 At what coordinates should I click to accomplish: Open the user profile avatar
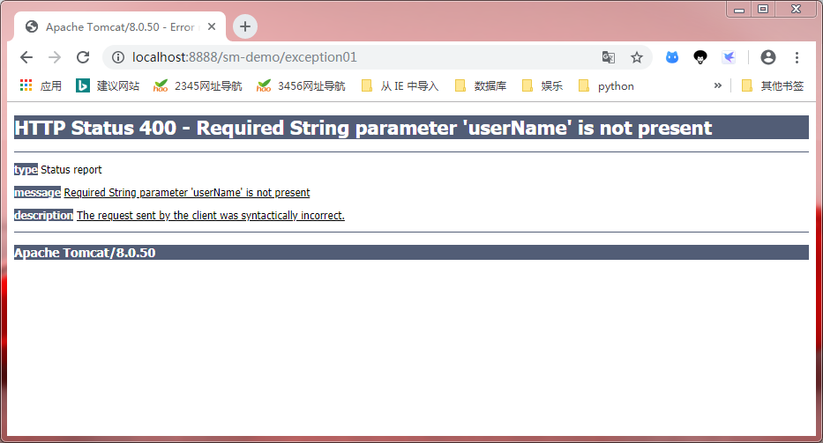coord(768,57)
